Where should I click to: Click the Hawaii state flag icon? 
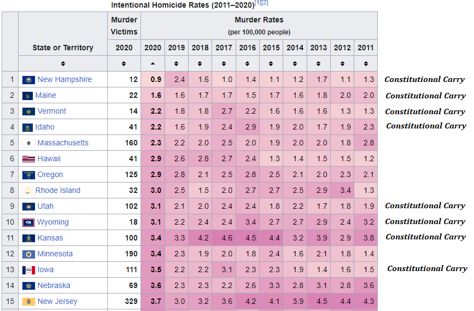28,159
